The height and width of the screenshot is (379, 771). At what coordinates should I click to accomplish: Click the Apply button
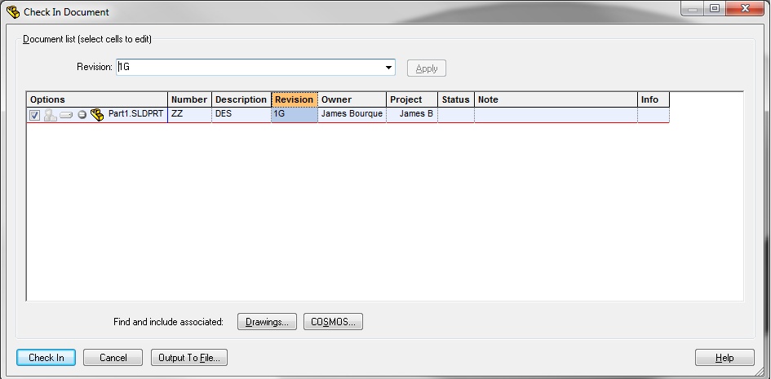[427, 68]
